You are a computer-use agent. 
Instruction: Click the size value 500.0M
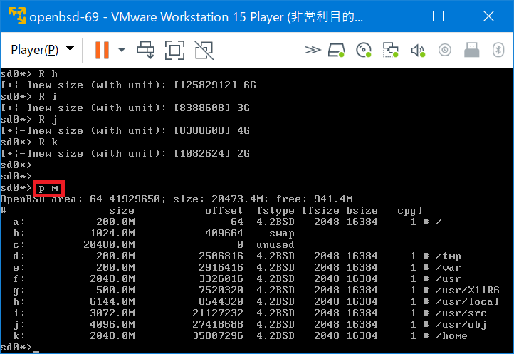(115, 290)
